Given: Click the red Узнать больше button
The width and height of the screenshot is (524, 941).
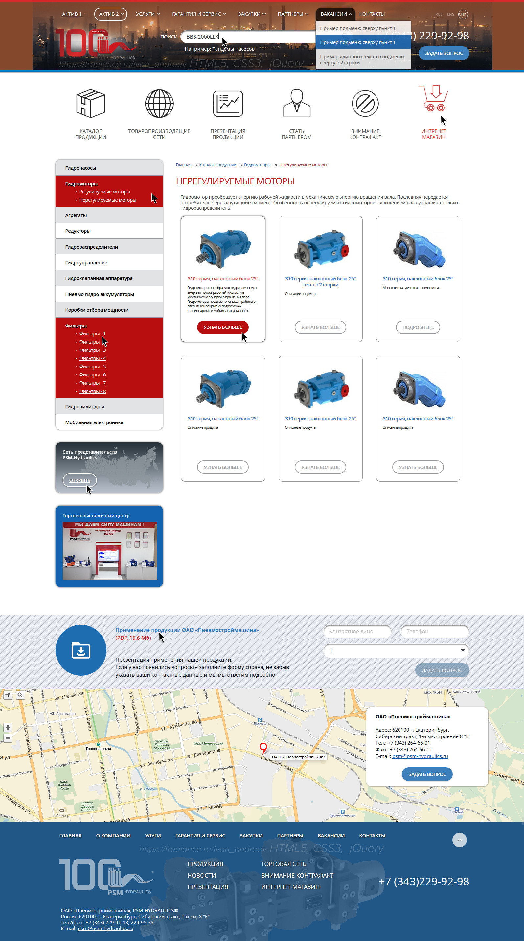Looking at the screenshot, I should tap(223, 327).
